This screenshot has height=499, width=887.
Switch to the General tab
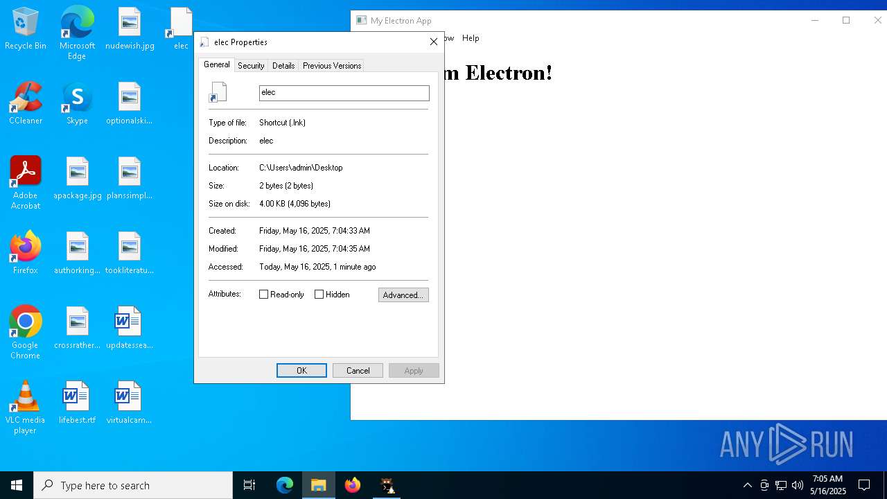coord(216,64)
